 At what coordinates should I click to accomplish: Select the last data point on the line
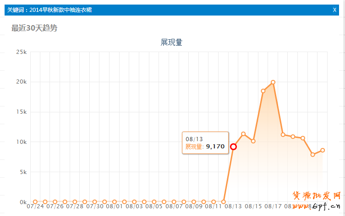[323, 150]
